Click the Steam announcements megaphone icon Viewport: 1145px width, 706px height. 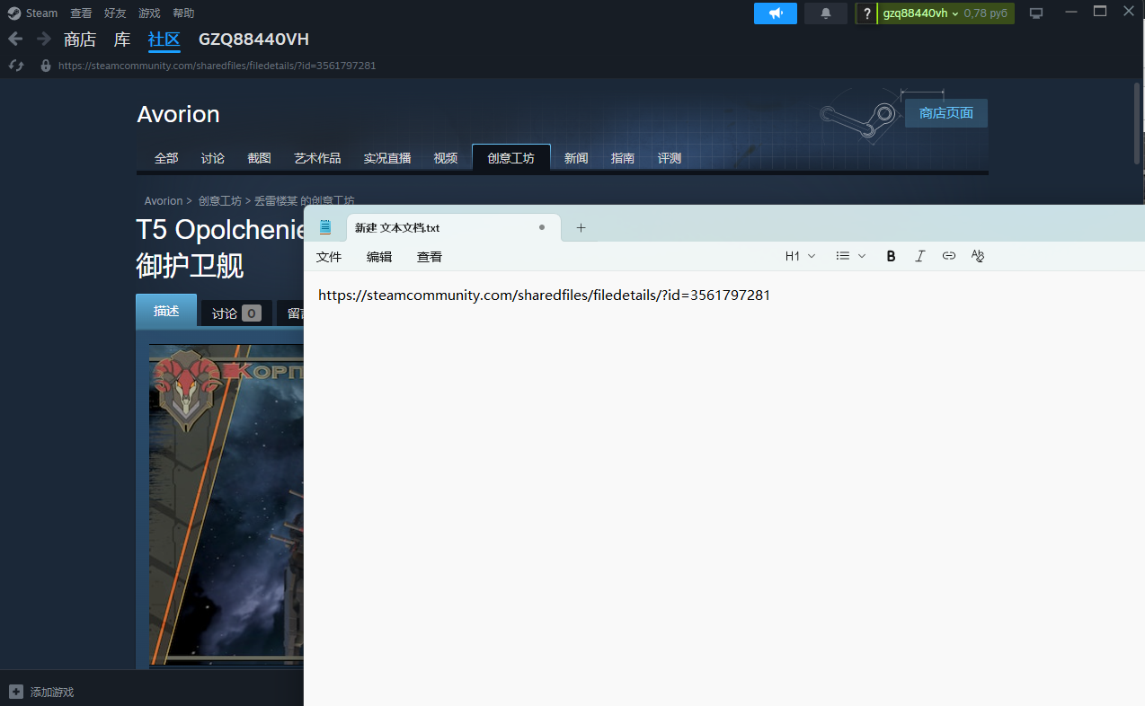(x=775, y=13)
